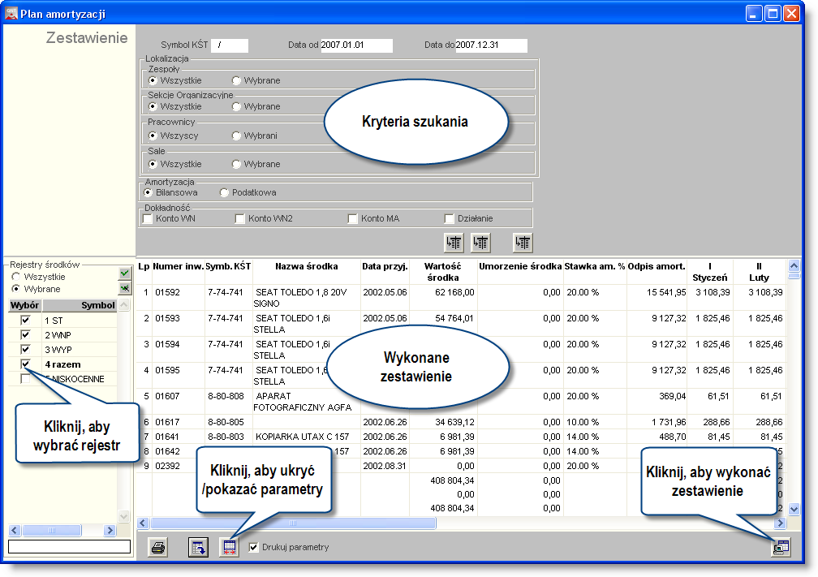The width and height of the screenshot is (818, 577).
Task: Uncheck register 1 ST
Action: [x=25, y=320]
